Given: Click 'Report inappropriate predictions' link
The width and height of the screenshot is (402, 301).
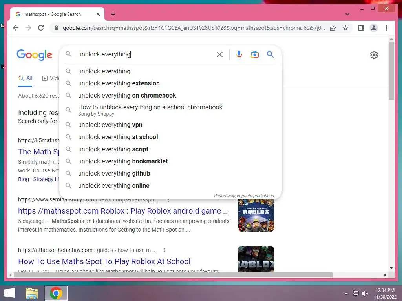Looking at the screenshot, I should coord(244,196).
